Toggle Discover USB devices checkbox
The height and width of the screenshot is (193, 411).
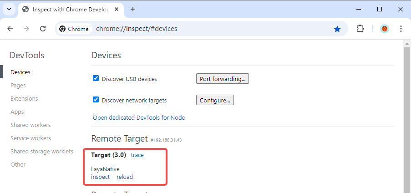tap(96, 78)
